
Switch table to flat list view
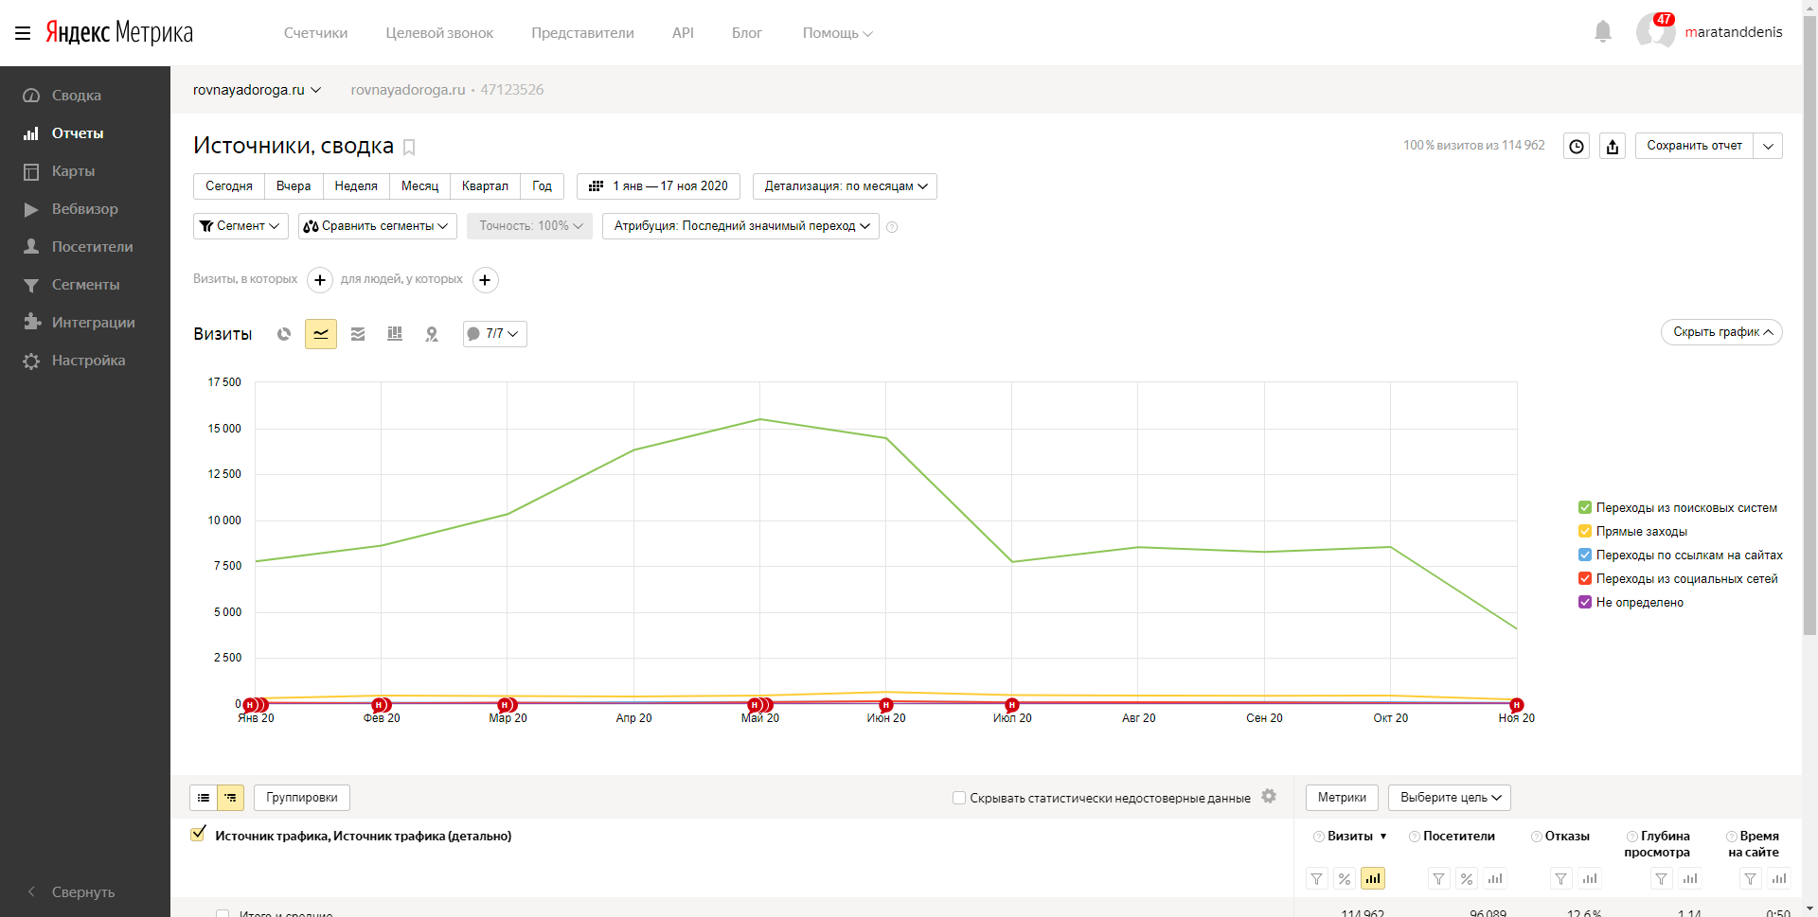tap(204, 798)
